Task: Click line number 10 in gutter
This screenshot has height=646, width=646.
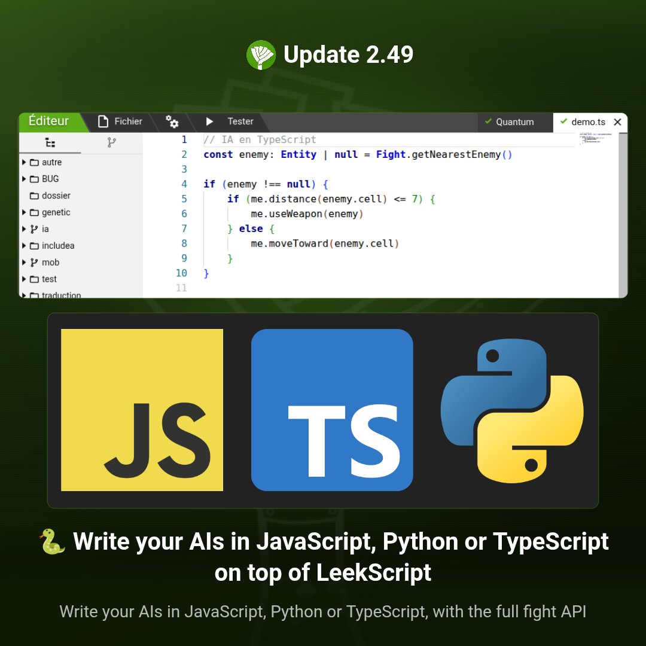Action: pos(181,273)
